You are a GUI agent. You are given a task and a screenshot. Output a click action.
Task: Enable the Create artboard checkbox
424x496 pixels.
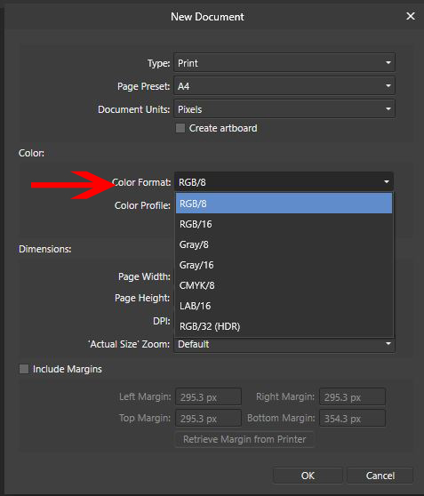click(180, 128)
